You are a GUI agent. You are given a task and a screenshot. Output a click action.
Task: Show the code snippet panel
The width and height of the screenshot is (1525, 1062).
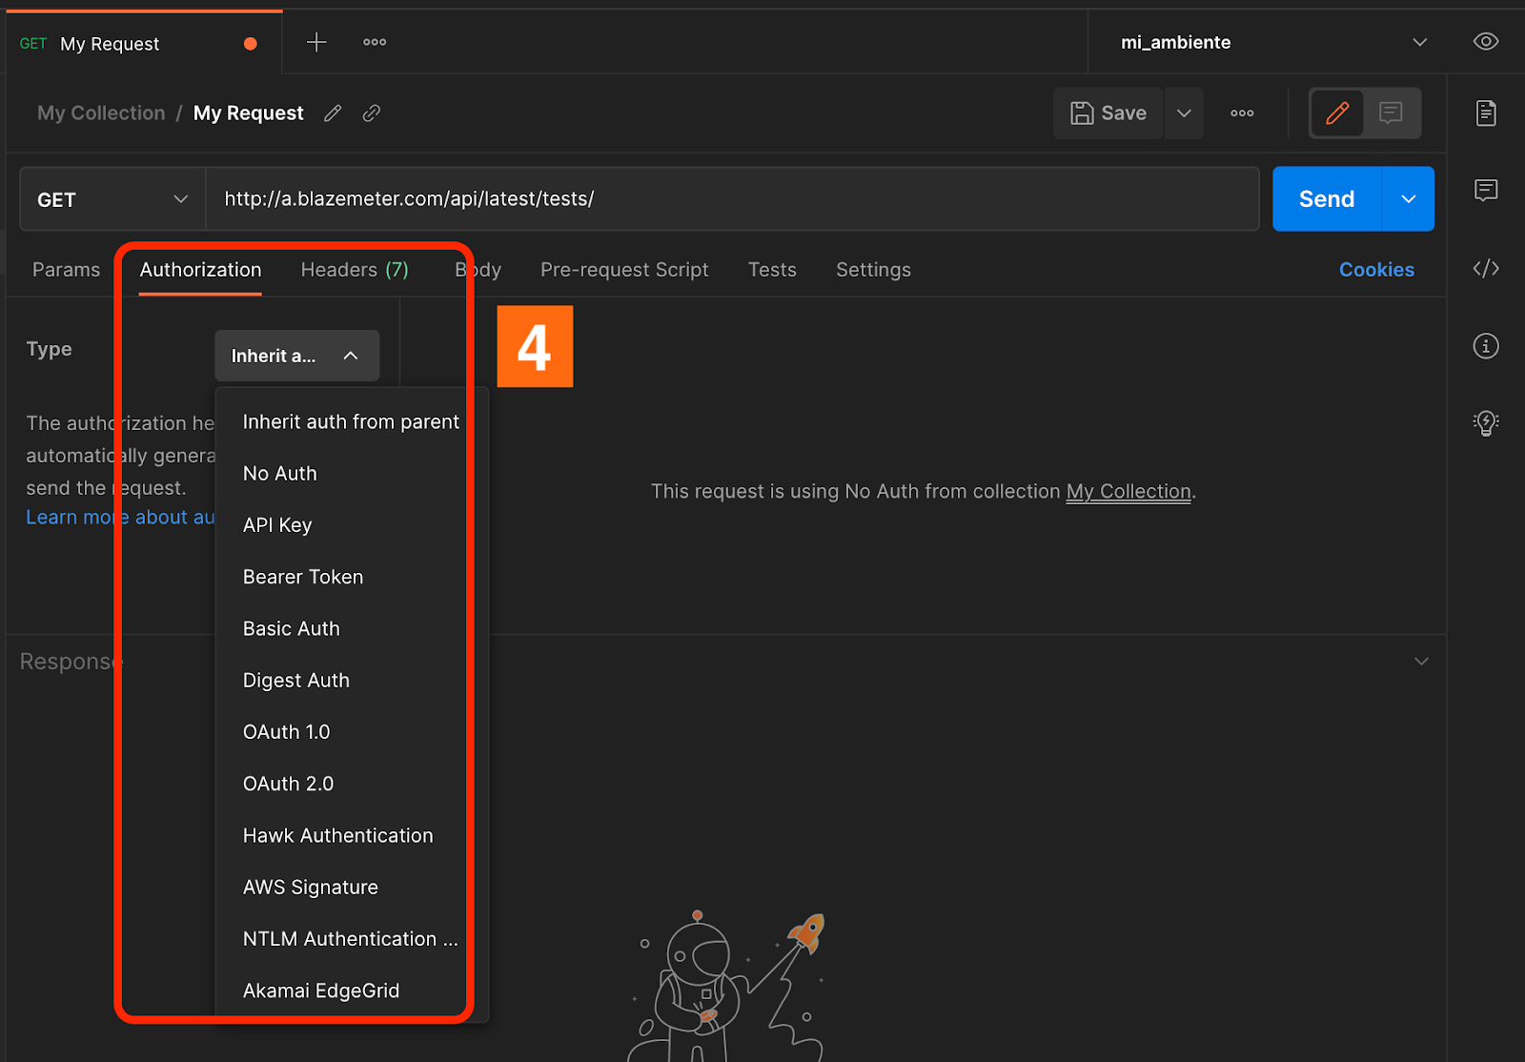(1485, 269)
